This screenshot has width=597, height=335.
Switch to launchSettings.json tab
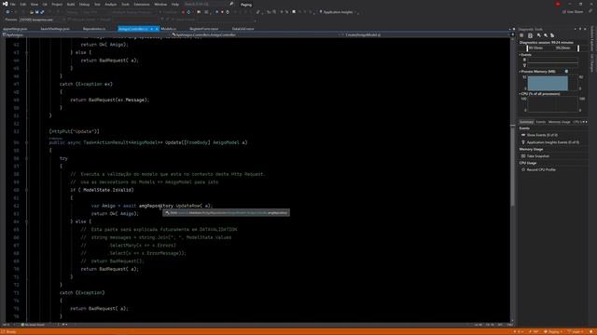point(55,29)
